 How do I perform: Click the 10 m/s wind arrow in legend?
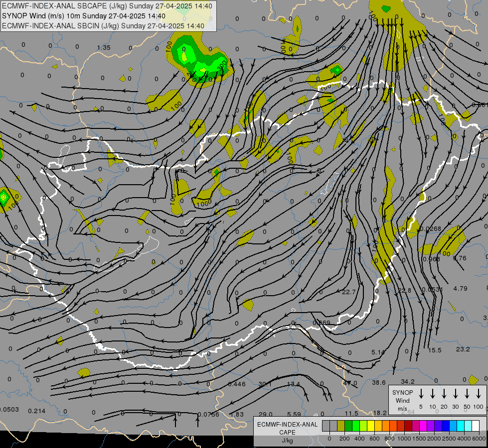coord(432,394)
